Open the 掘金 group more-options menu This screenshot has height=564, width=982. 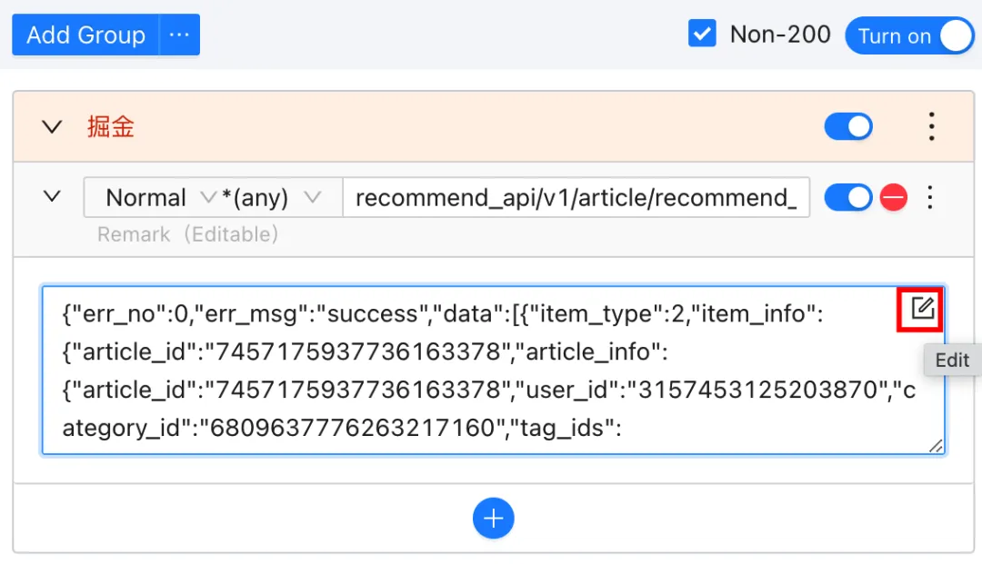click(931, 127)
